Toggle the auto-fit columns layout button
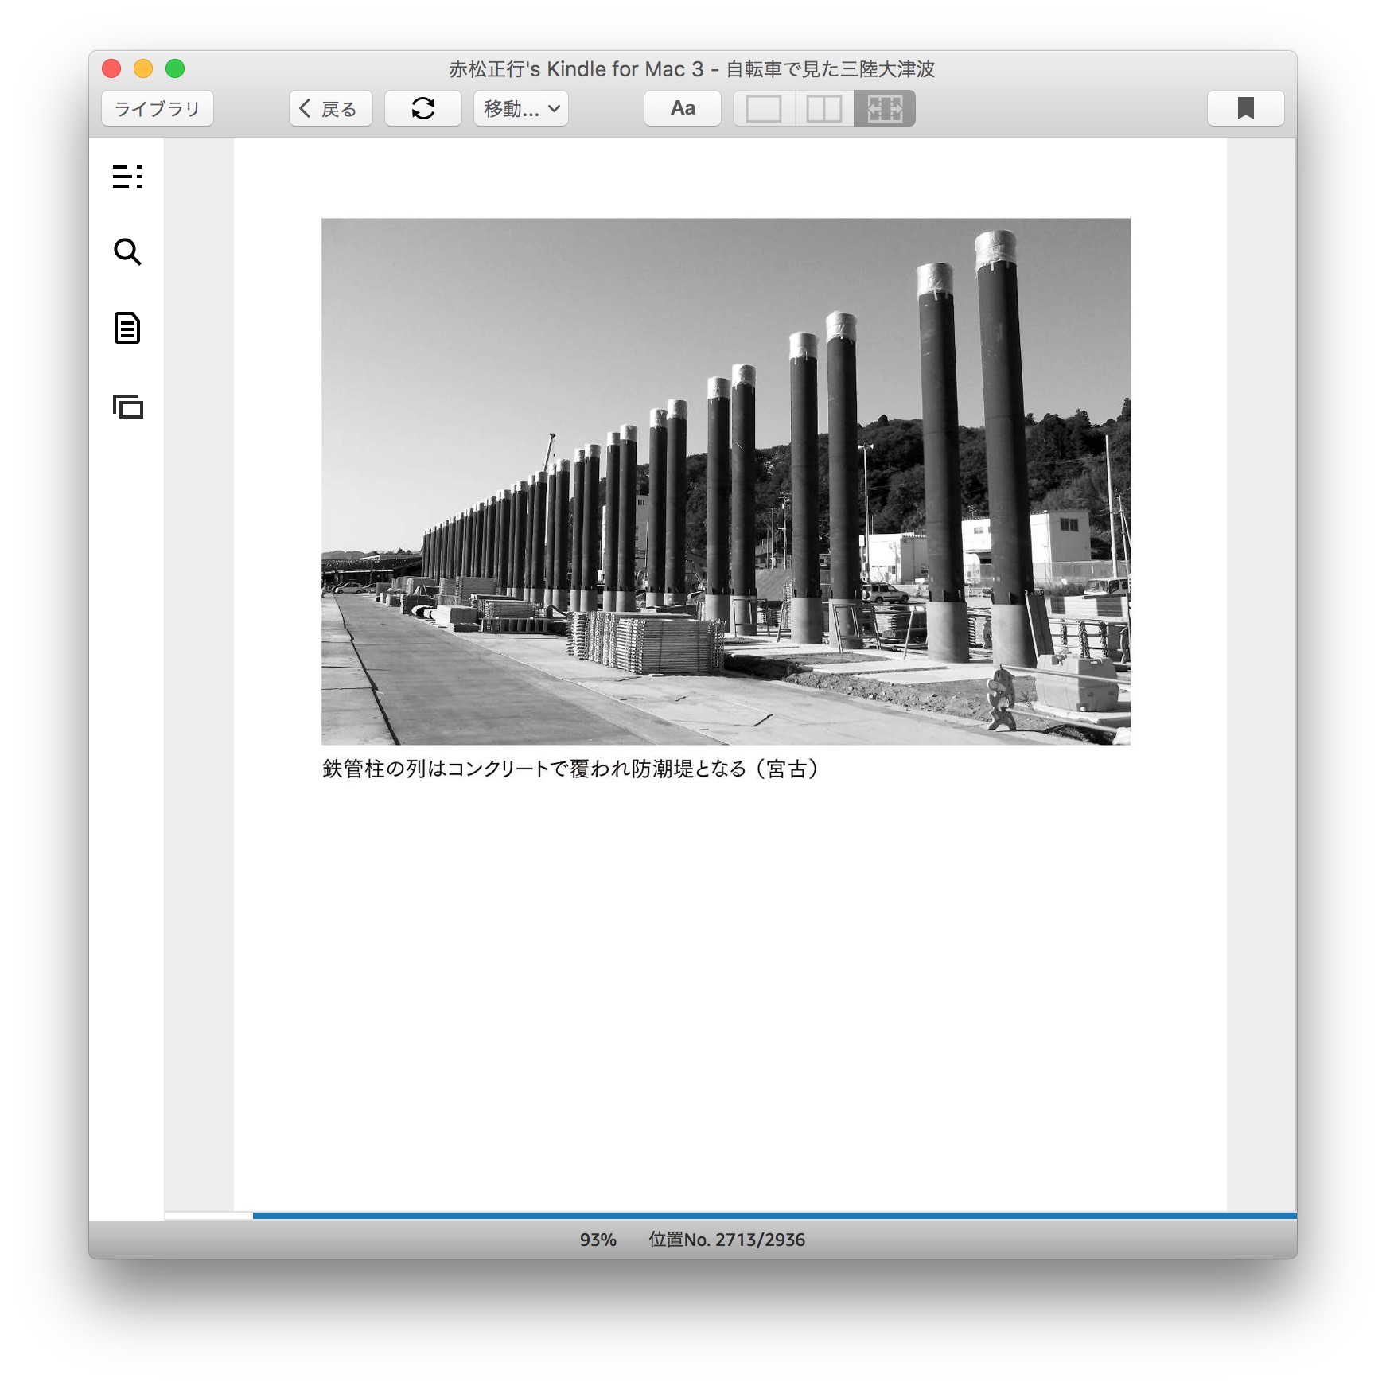This screenshot has height=1386, width=1386. pos(884,108)
